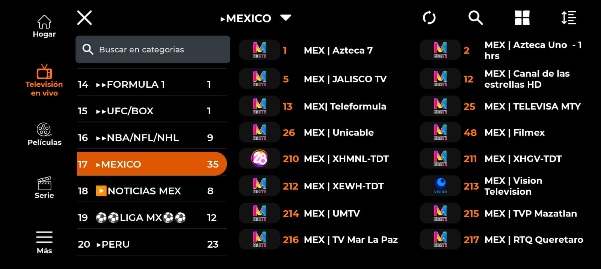Close the category panel

(x=84, y=18)
